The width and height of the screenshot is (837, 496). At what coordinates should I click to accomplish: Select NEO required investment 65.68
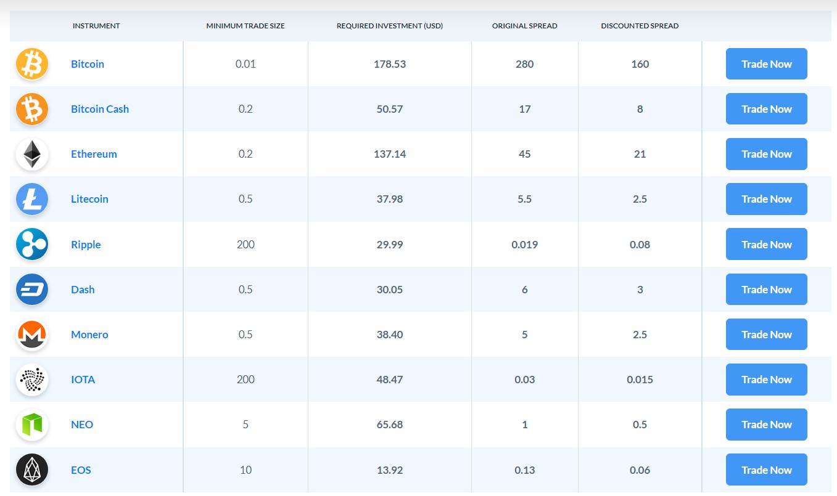point(390,425)
